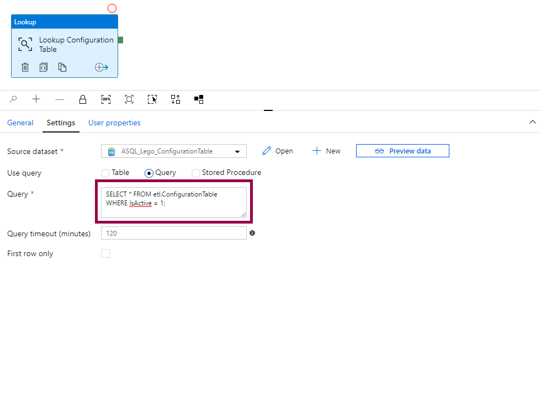Zoom in the canvas with plus icon
The image size is (541, 414).
point(36,99)
